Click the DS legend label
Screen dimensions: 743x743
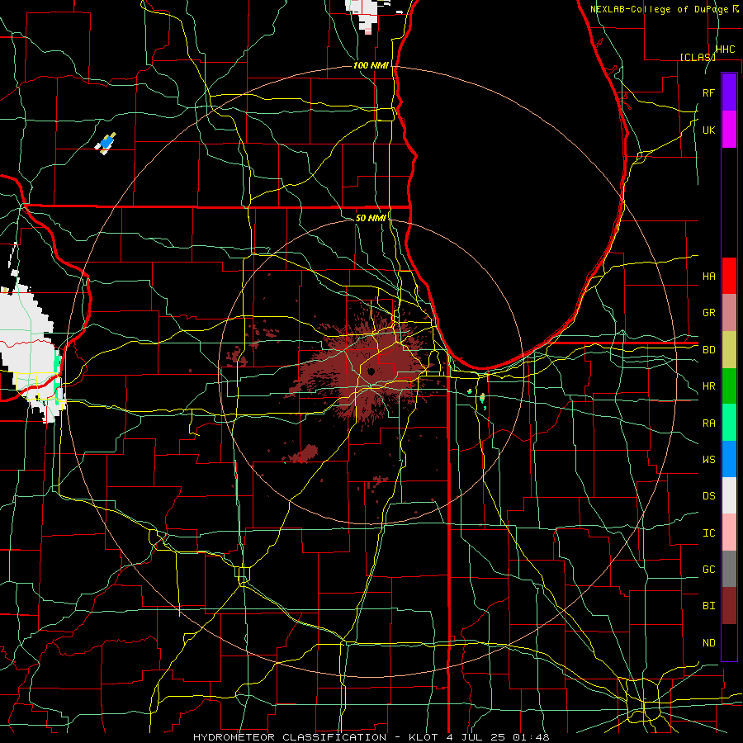click(709, 496)
